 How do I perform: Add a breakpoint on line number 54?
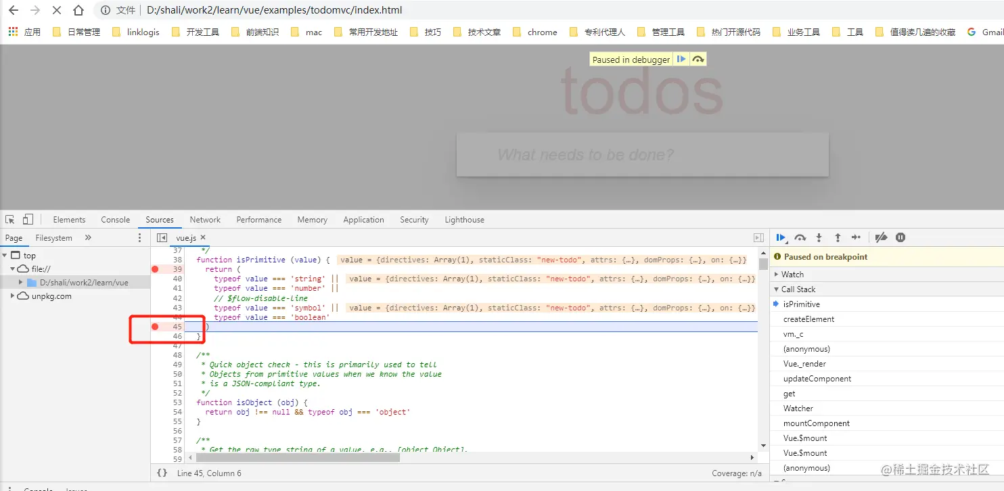pyautogui.click(x=177, y=412)
